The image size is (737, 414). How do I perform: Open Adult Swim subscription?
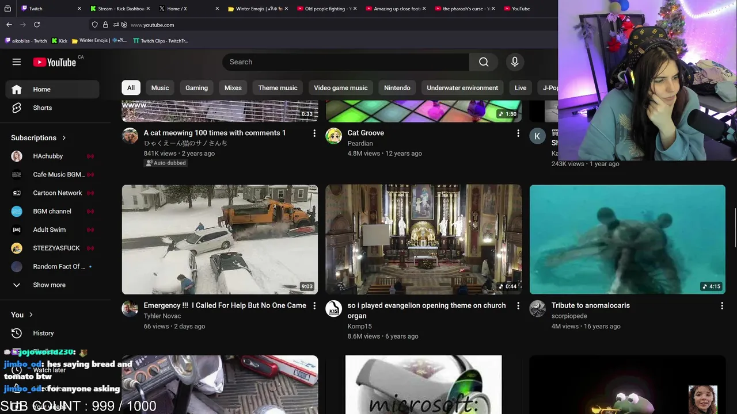tap(52, 229)
